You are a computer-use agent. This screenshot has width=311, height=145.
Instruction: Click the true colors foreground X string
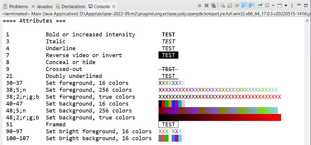(x=220, y=97)
